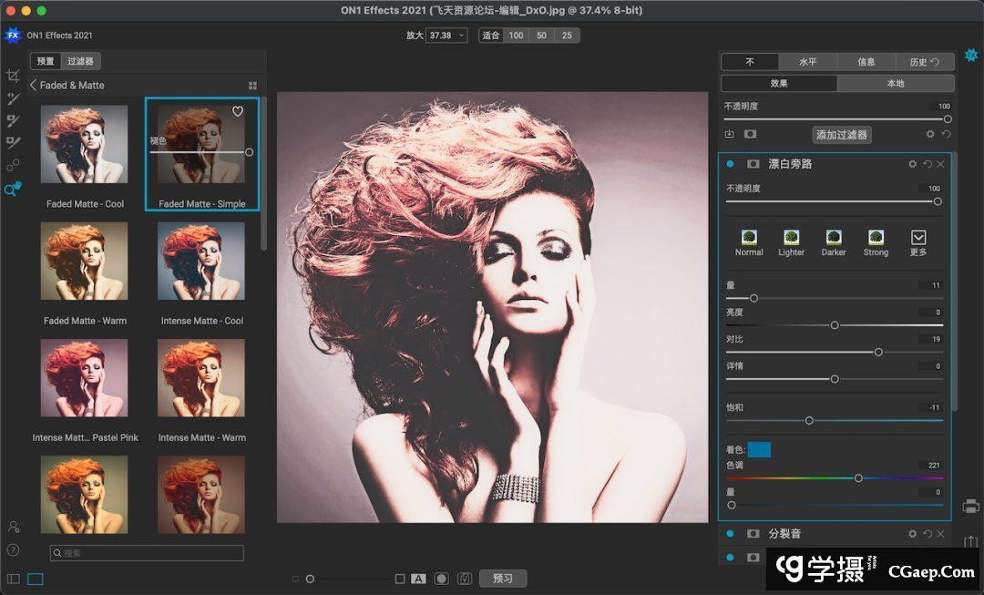Toggle the A mask view button
This screenshot has height=595, width=984.
(418, 579)
